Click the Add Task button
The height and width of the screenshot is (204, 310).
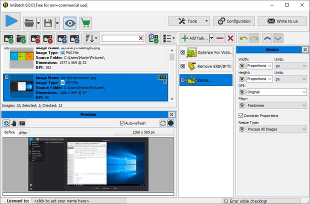pyautogui.click(x=194, y=38)
